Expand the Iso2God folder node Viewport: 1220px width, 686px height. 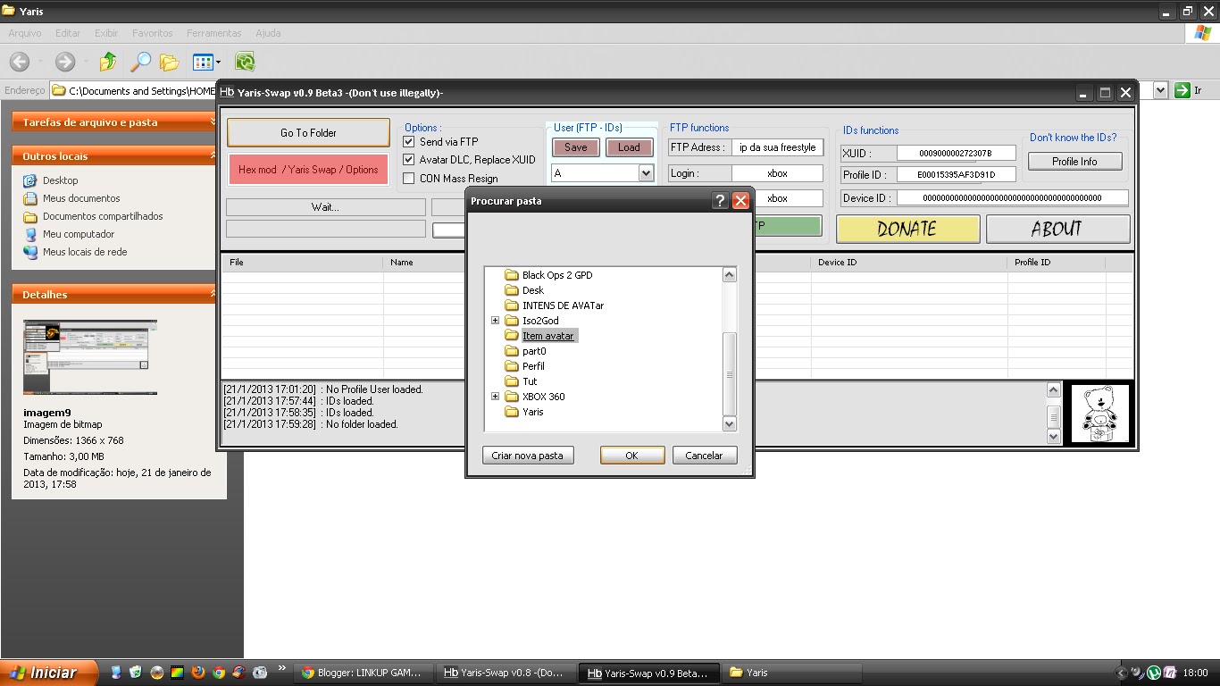tap(495, 321)
